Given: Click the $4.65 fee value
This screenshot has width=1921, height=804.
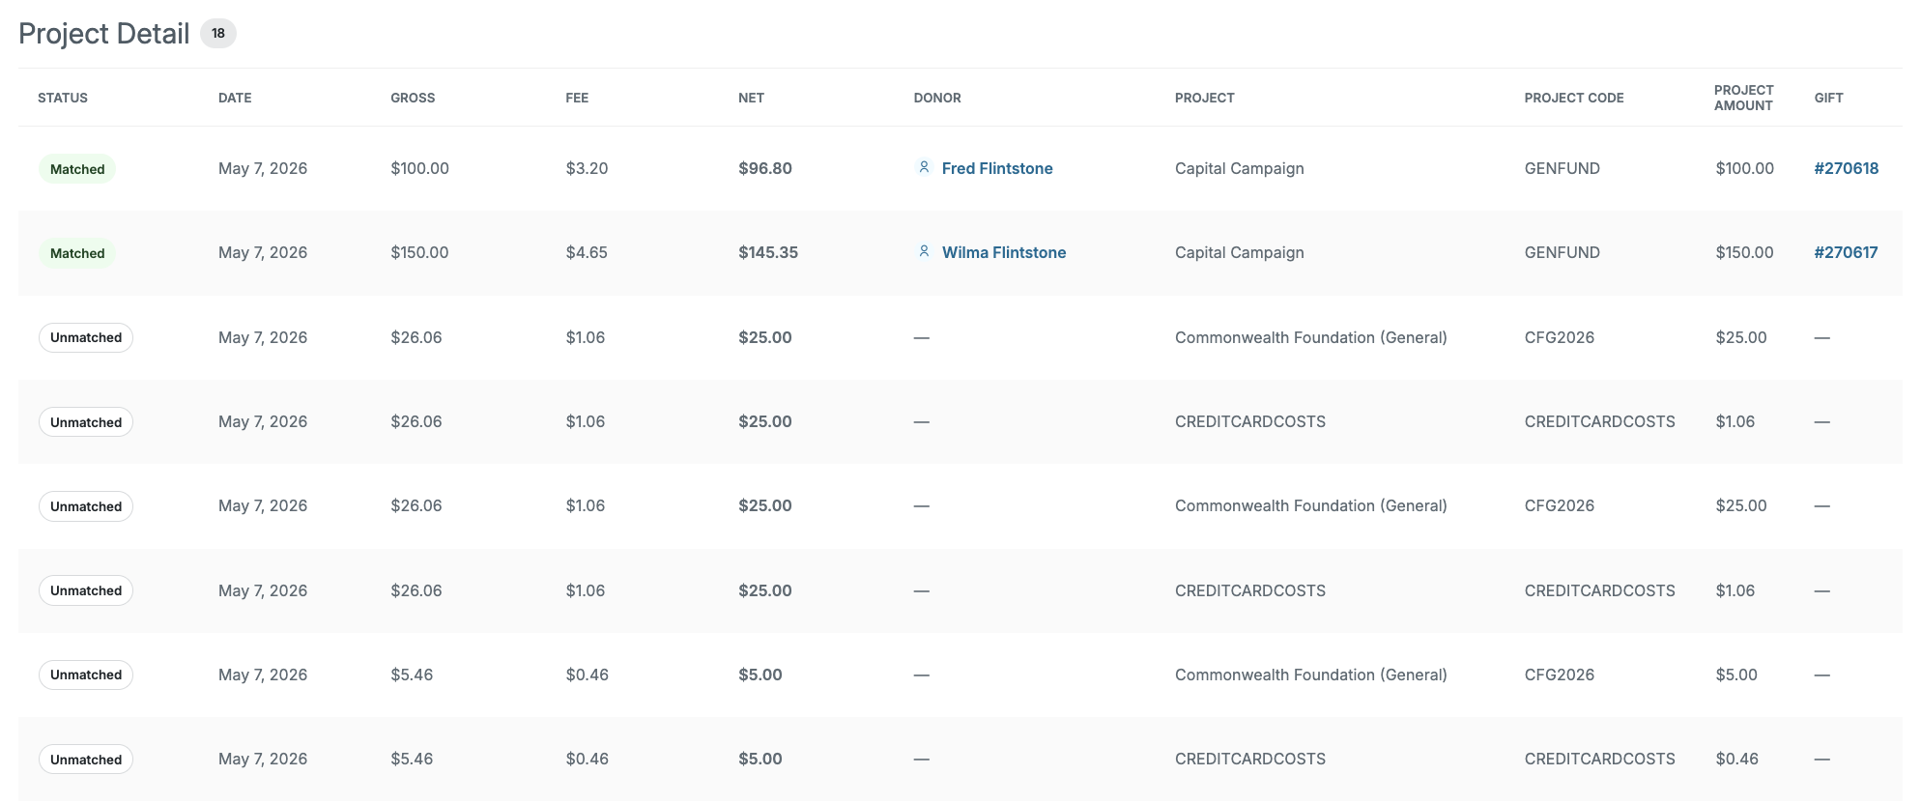Looking at the screenshot, I should [x=587, y=252].
